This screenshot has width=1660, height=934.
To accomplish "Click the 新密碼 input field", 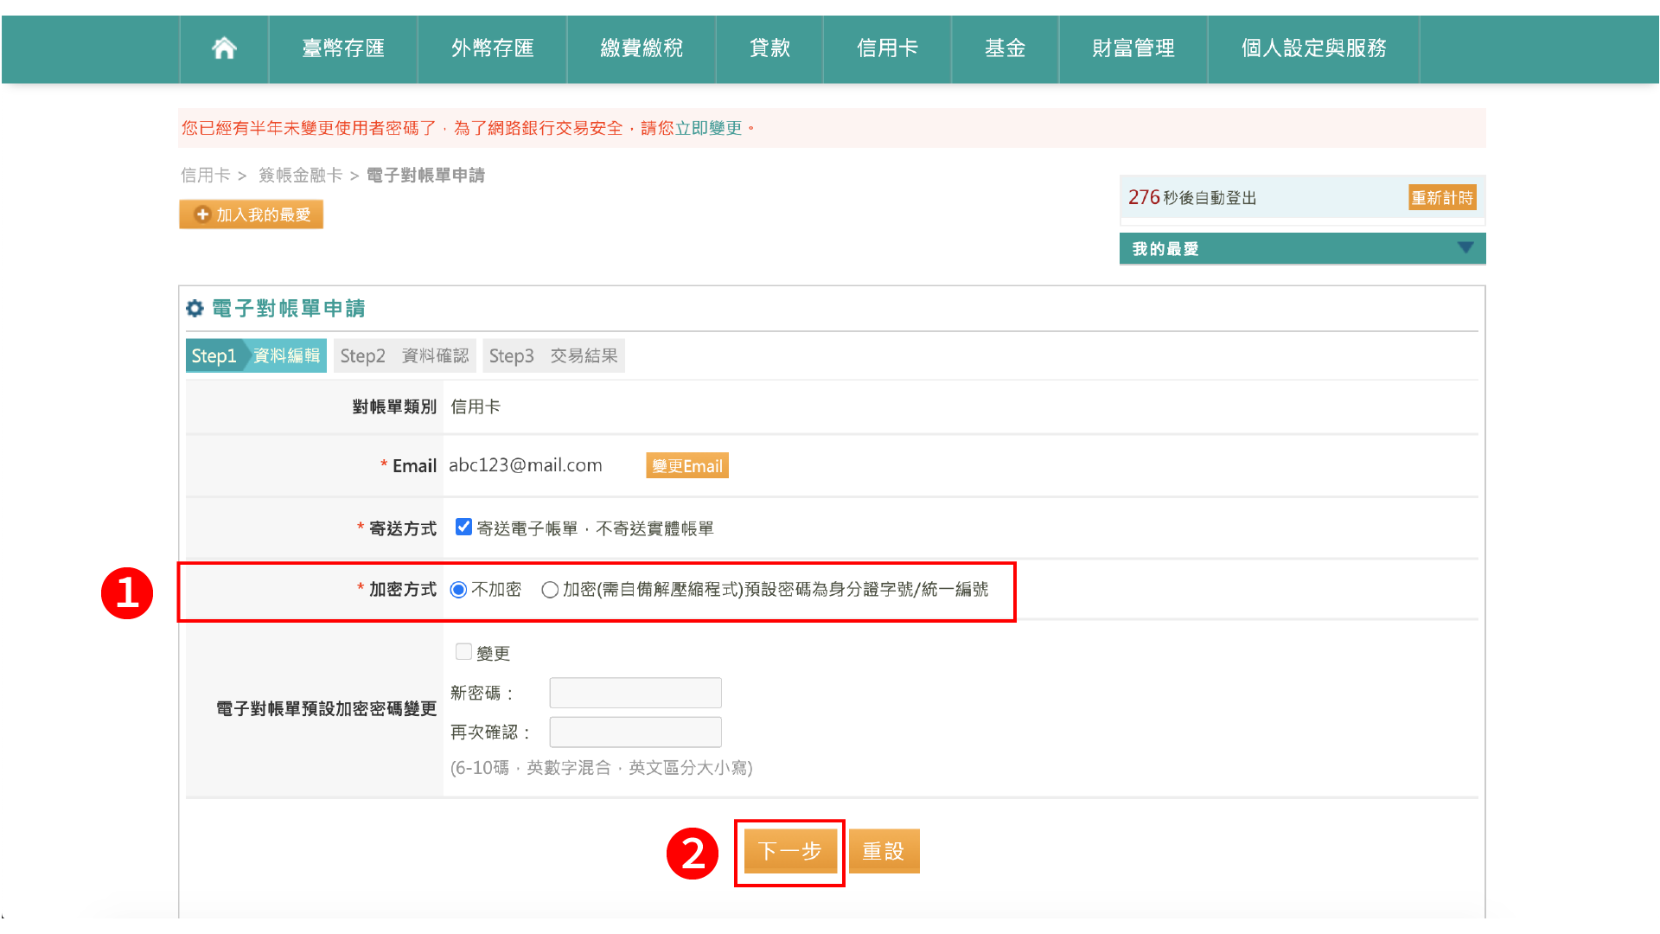I will tap(635, 693).
